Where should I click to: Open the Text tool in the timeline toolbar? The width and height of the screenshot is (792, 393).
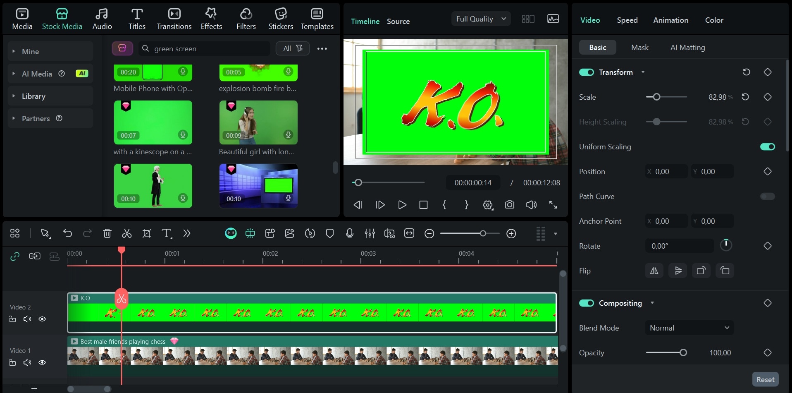click(167, 233)
